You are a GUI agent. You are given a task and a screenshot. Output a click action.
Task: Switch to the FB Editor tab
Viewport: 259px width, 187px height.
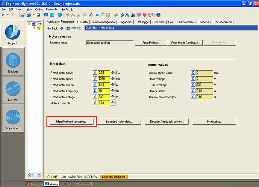(82, 22)
